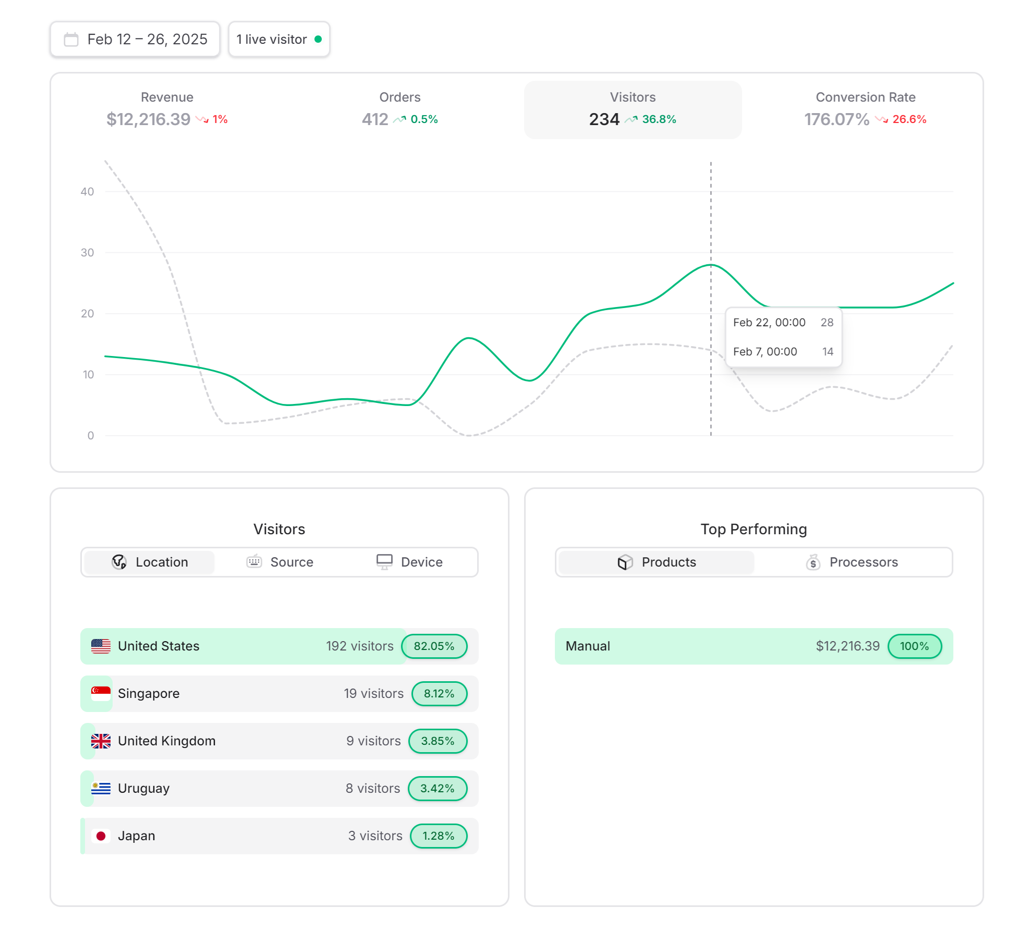Switch to the Source tab
1032x933 pixels.
tap(280, 562)
